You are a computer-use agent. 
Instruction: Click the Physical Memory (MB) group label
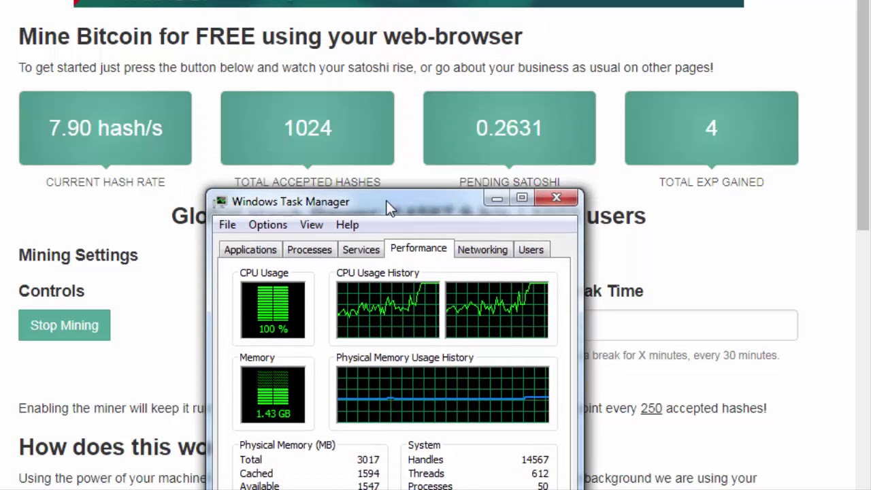(287, 445)
